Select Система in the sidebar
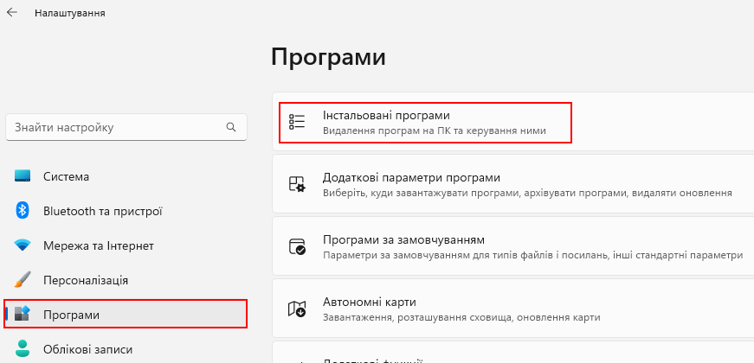Image resolution: width=754 pixels, height=363 pixels. pyautogui.click(x=126, y=176)
